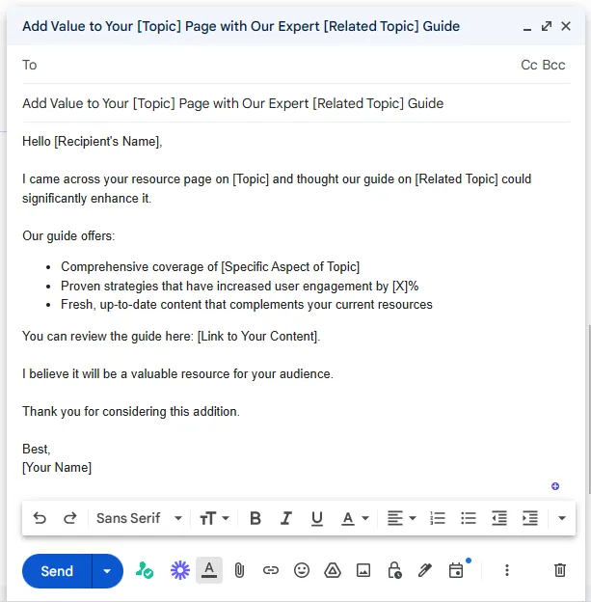This screenshot has height=602, width=591.
Task: Decrease paragraph indent
Action: pyautogui.click(x=499, y=518)
